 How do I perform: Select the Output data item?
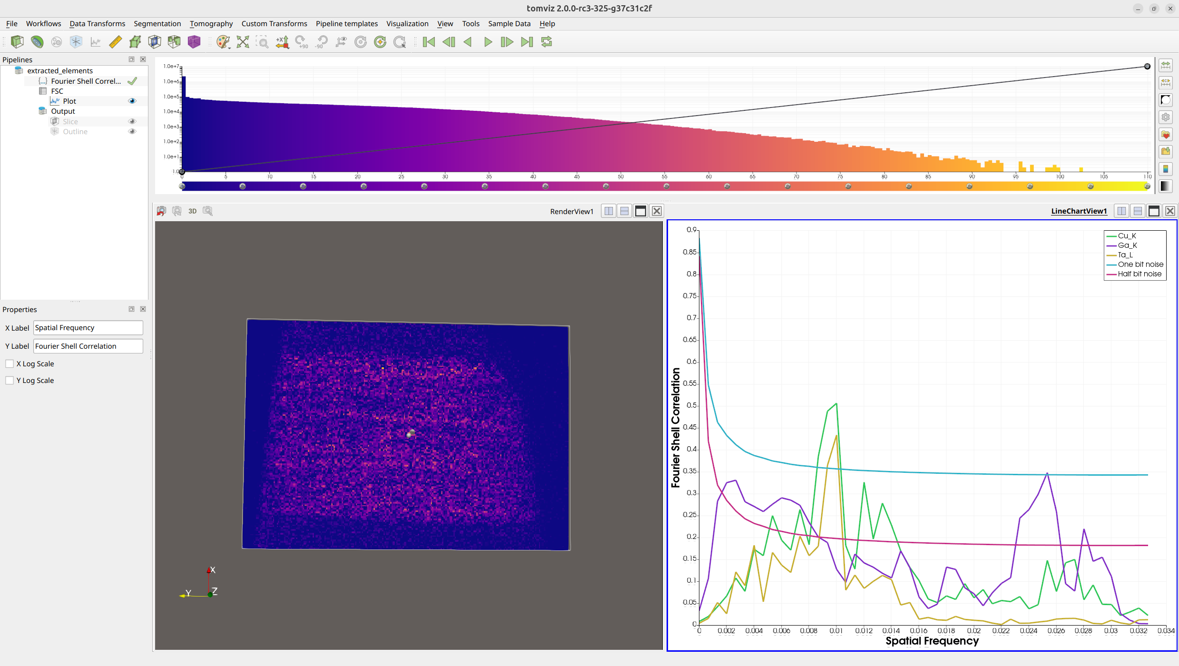pos(63,111)
